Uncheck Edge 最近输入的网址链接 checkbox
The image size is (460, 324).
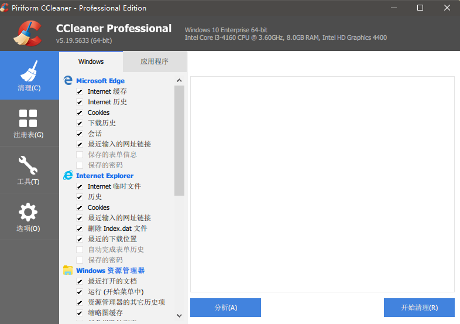tap(80, 144)
